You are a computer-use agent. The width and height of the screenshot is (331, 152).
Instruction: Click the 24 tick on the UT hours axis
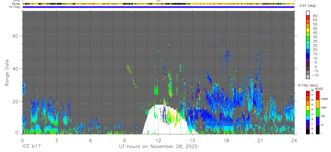(x=294, y=140)
